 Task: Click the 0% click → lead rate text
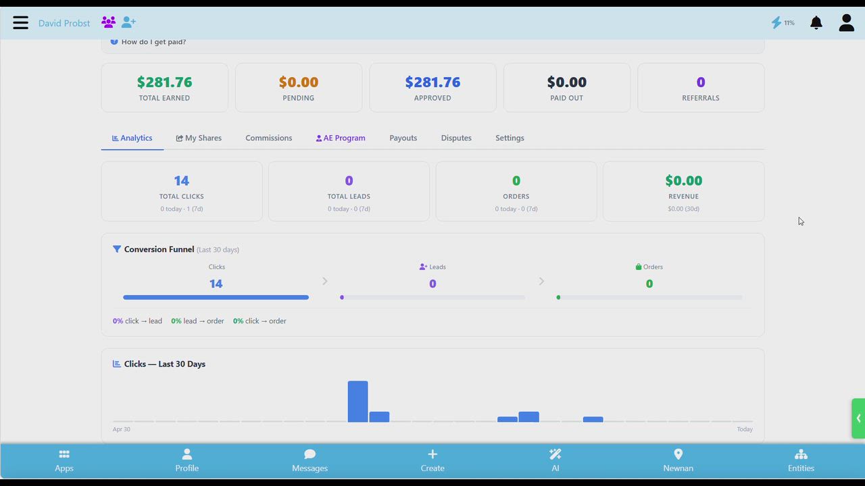pos(137,321)
